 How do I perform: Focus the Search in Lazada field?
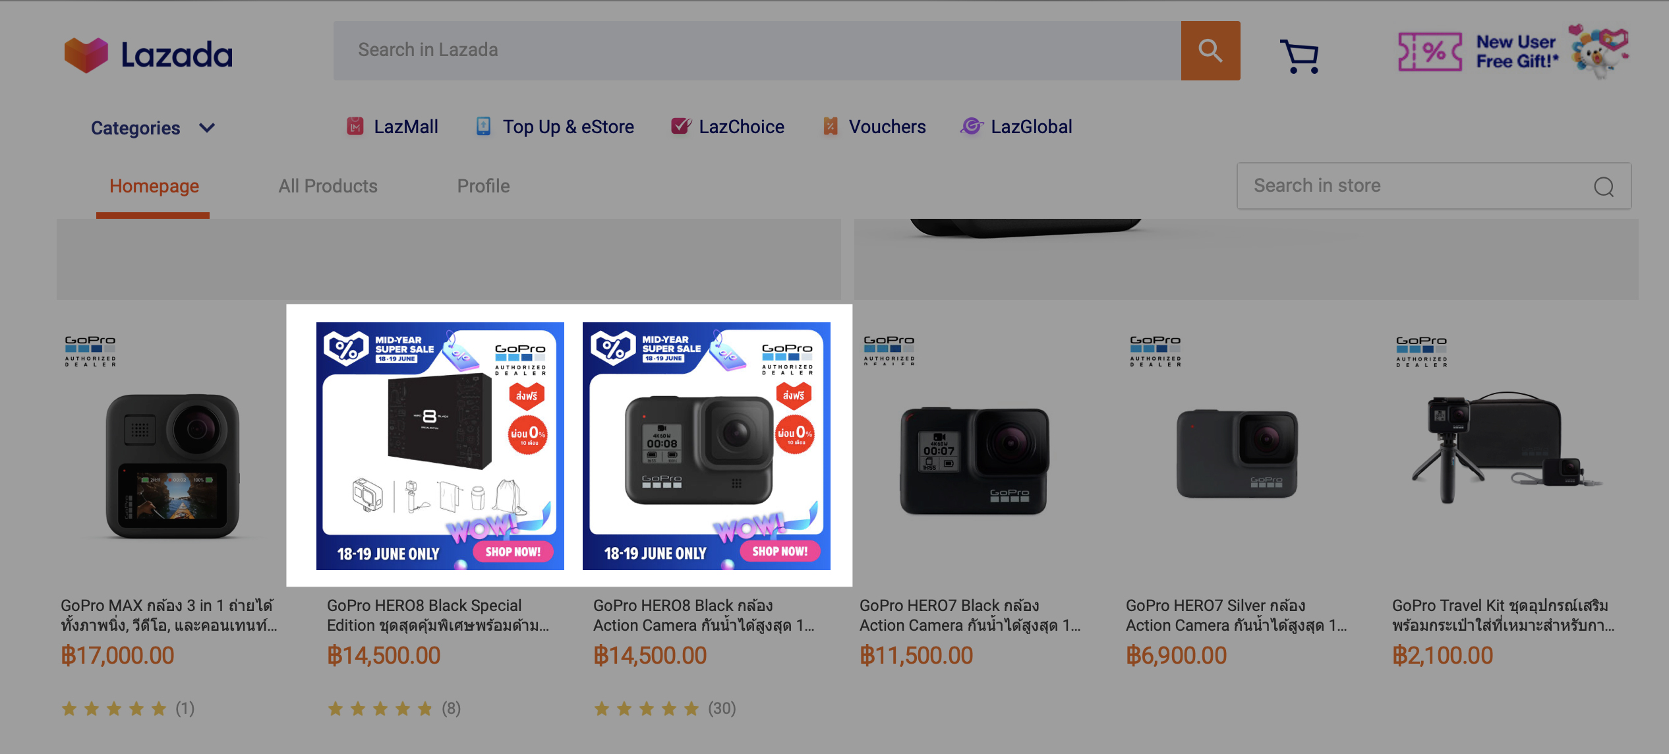[x=757, y=51]
